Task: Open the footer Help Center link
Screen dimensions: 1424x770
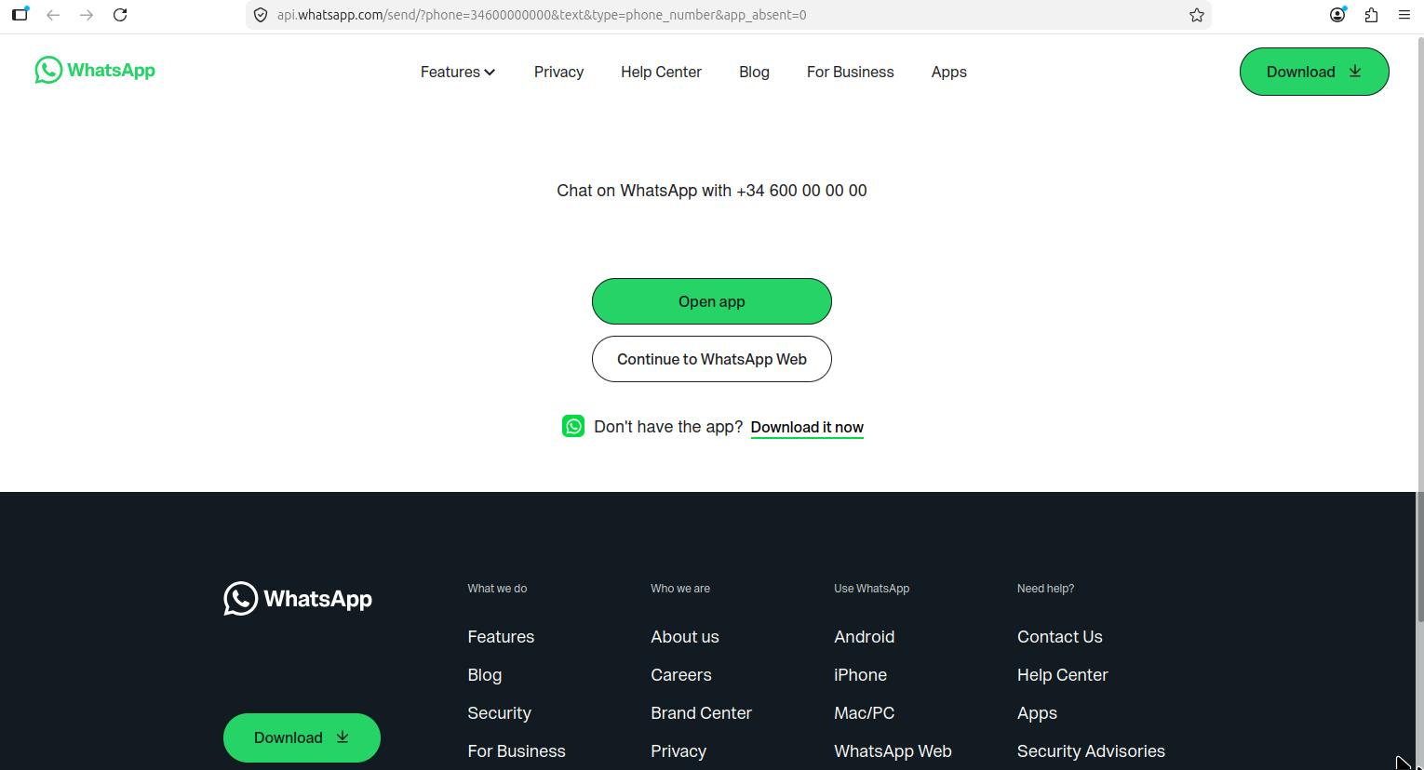Action: click(1063, 675)
